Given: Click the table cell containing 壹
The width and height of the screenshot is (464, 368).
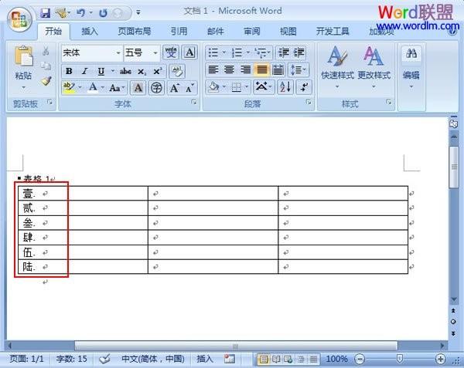Looking at the screenshot, I should (43, 193).
